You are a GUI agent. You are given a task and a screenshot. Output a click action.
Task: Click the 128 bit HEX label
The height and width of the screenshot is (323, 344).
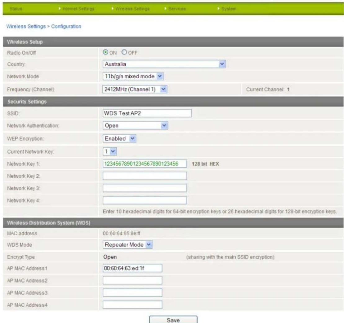coord(205,164)
